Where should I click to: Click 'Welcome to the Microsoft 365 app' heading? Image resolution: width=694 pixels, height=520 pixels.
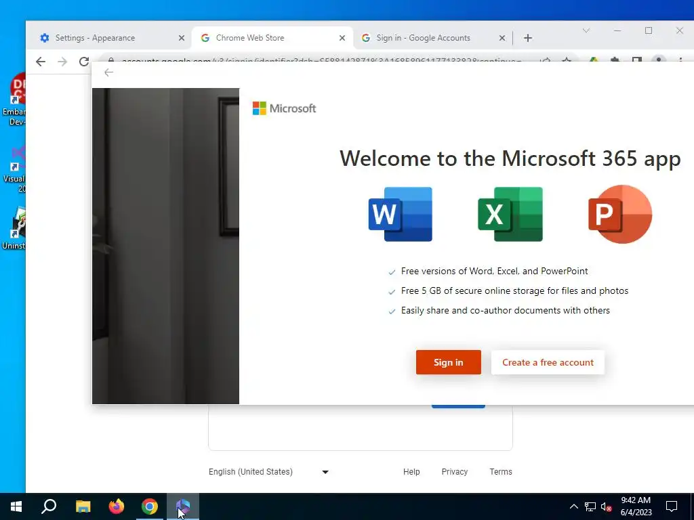(x=510, y=158)
